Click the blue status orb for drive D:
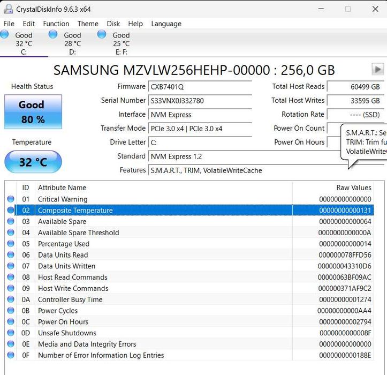387x375 pixels. coord(53,34)
